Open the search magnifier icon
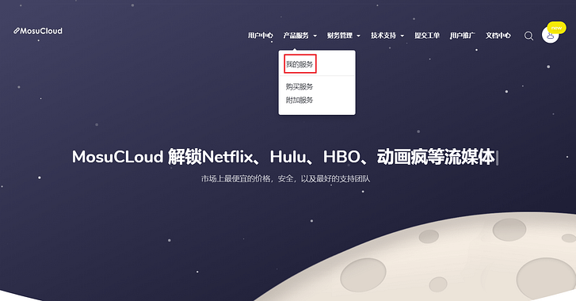This screenshot has height=301, width=576. coord(528,36)
